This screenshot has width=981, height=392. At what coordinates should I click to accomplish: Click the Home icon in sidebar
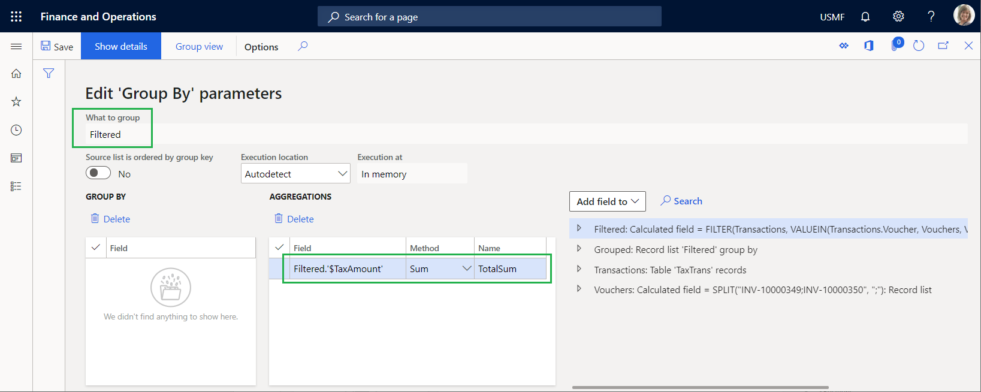click(16, 73)
